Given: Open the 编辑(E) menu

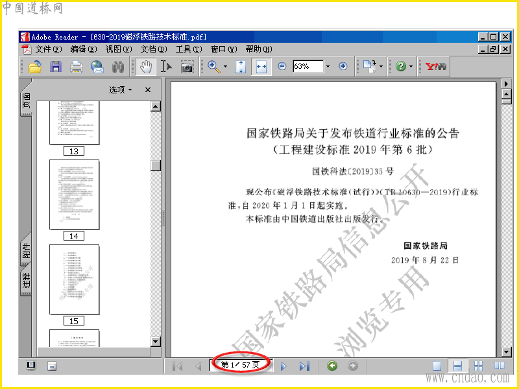Looking at the screenshot, I should tap(84, 49).
